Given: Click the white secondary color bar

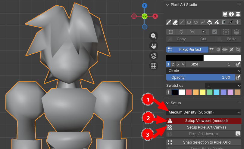Looking at the screenshot, I should coord(222,58).
